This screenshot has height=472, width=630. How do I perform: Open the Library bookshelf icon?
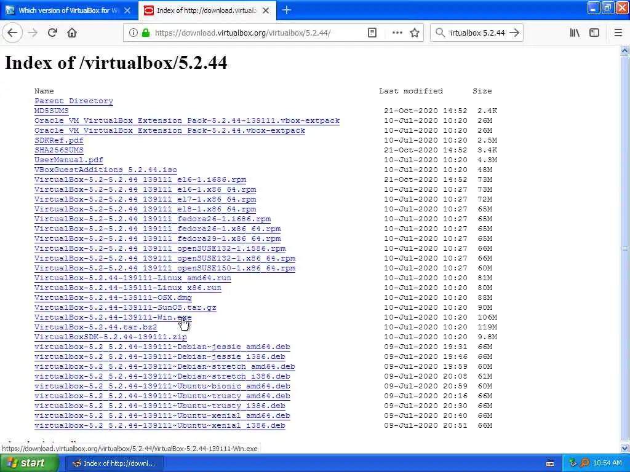pyautogui.click(x=575, y=33)
